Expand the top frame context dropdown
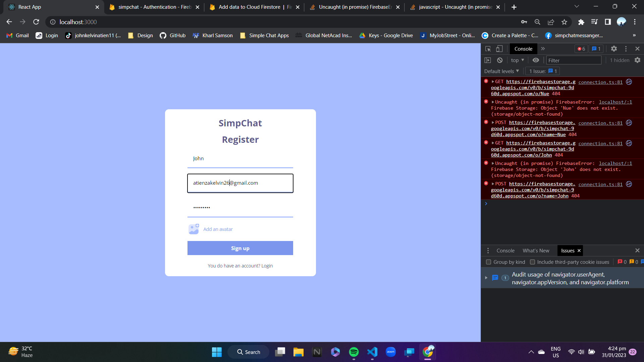This screenshot has height=362, width=644. 518,60
